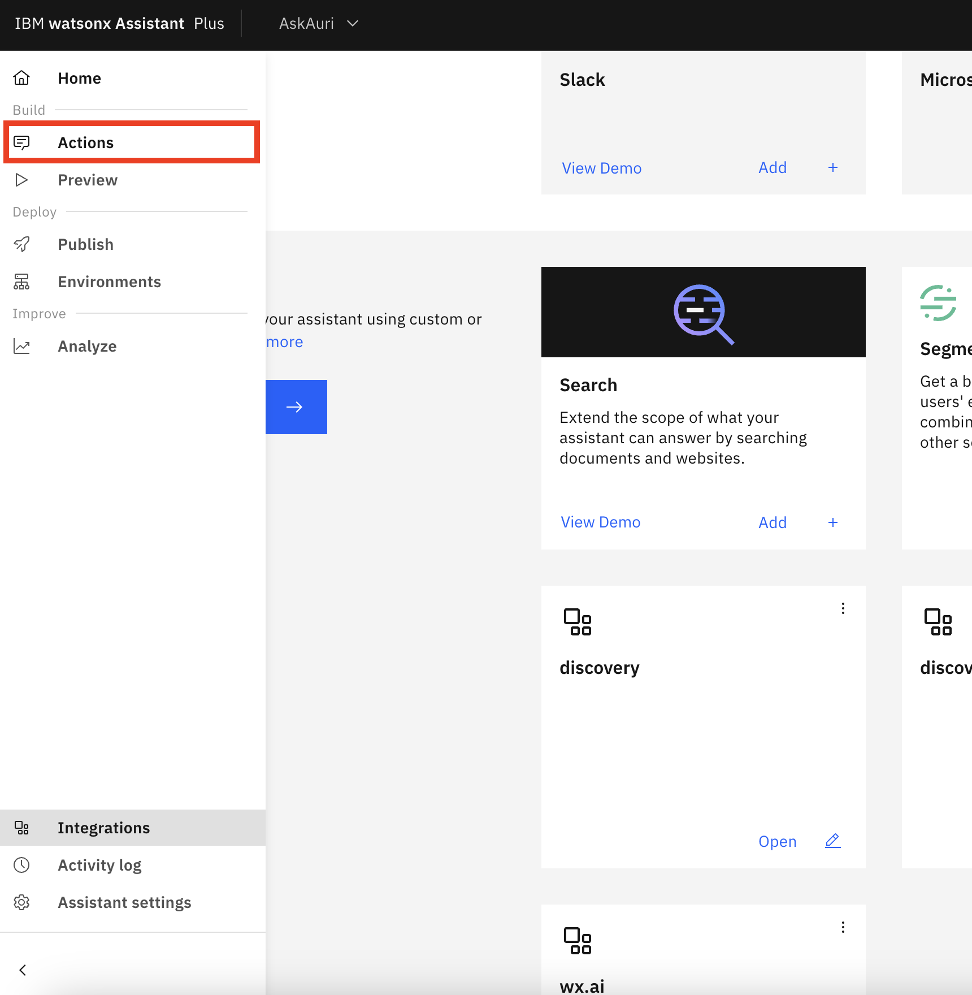Click the Segment logo icon
The height and width of the screenshot is (995, 972).
pyautogui.click(x=938, y=303)
